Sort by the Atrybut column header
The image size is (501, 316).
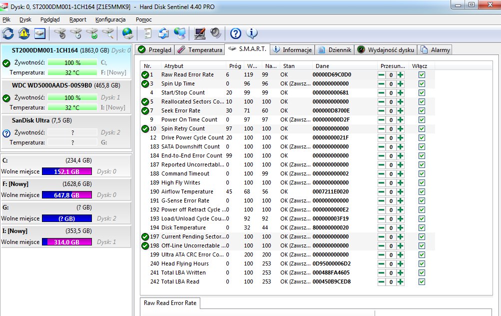coord(194,66)
